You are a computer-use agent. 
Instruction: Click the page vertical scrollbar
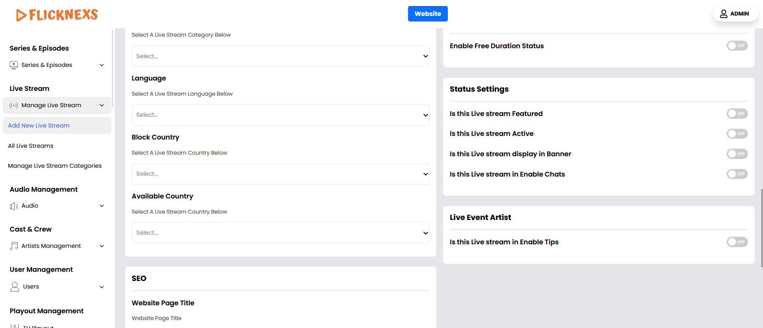click(x=761, y=227)
